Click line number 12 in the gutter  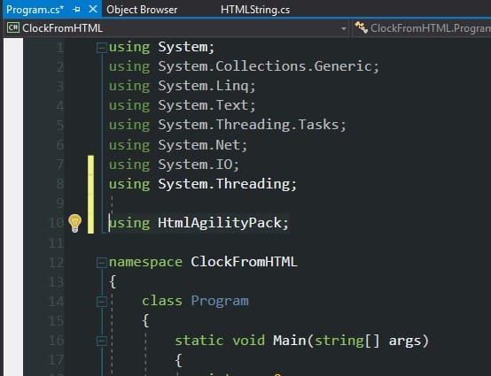click(x=57, y=262)
